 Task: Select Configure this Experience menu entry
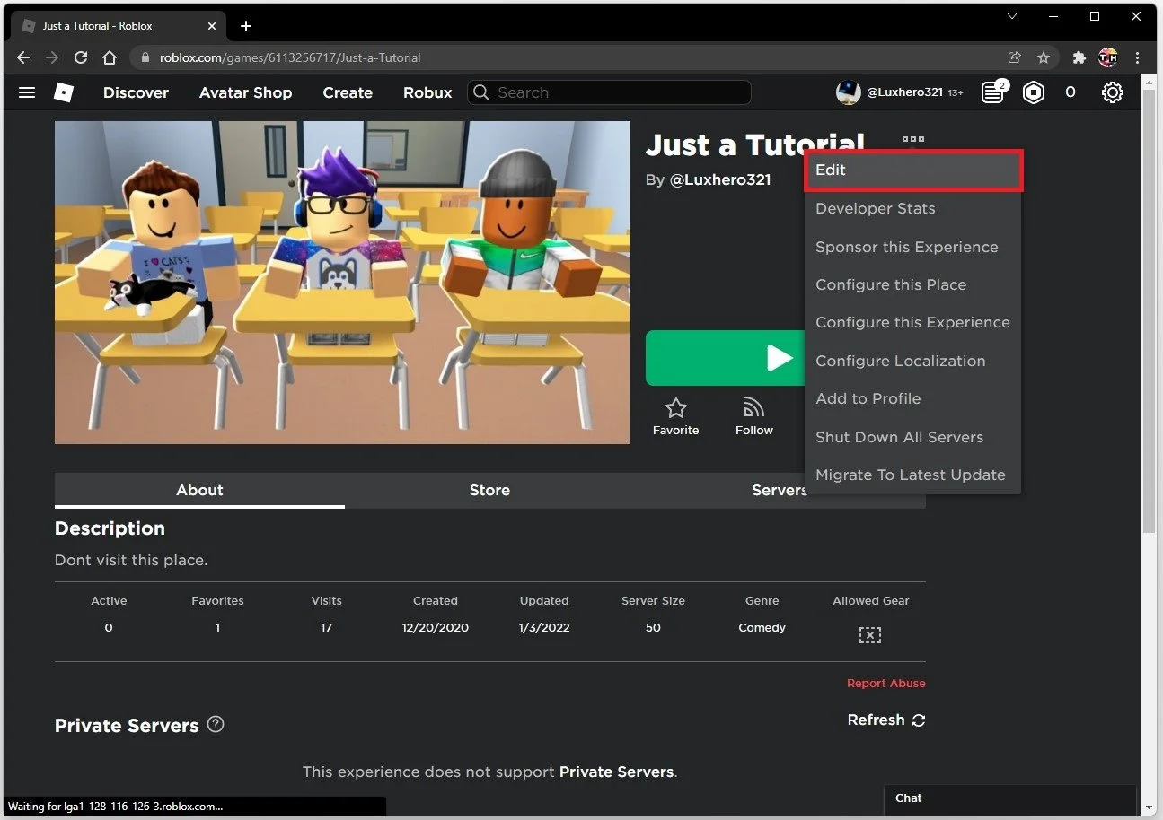pyautogui.click(x=912, y=322)
